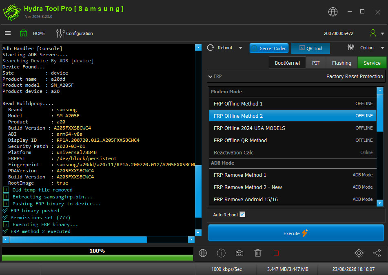The height and width of the screenshot is (275, 388).
Task: Click console scroll right arrow
Action: coord(191,240)
